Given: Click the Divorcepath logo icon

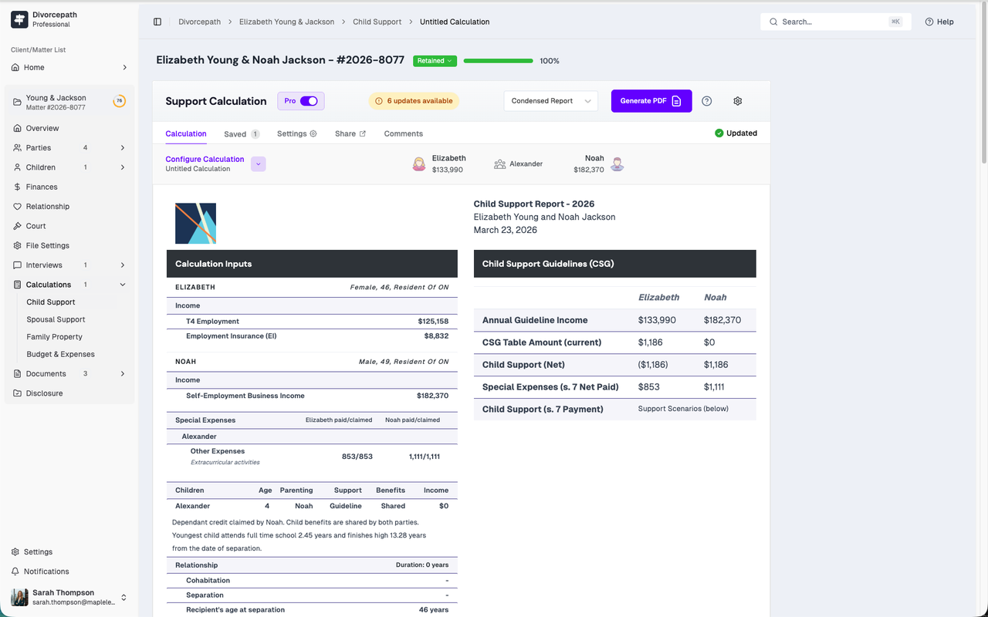Looking at the screenshot, I should tap(19, 19).
